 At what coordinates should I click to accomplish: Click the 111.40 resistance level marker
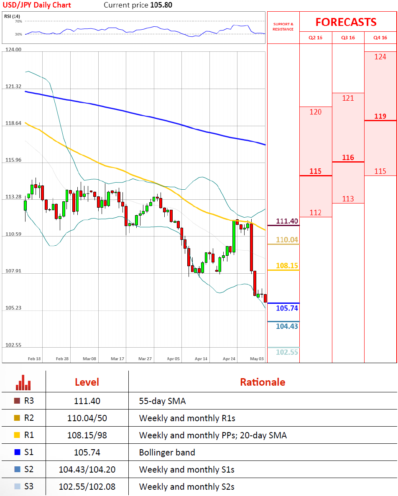point(287,221)
